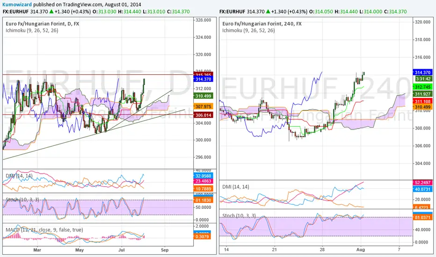Click the 240 chart title 'Euro Fx/Hungarian Forint, 240, FX'

pos(262,24)
